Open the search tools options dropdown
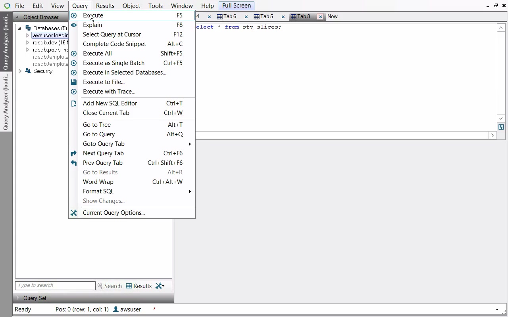 tap(160, 286)
